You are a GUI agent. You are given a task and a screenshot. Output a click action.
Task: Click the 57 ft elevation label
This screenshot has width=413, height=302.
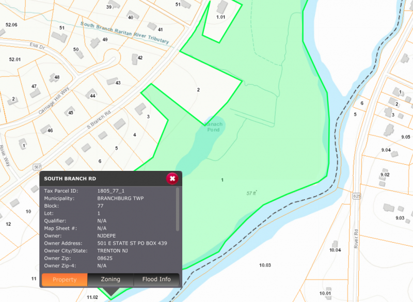click(251, 193)
